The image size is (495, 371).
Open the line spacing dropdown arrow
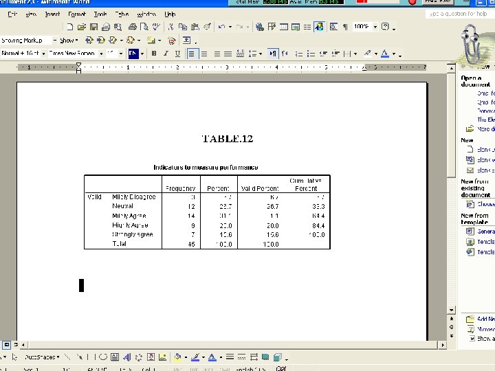(261, 54)
